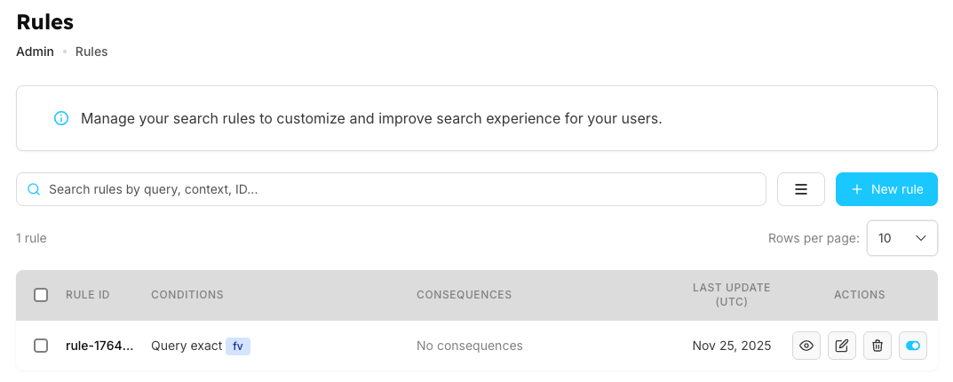This screenshot has width=953, height=382.
Task: Click the plus icon on New rule
Action: 857,189
